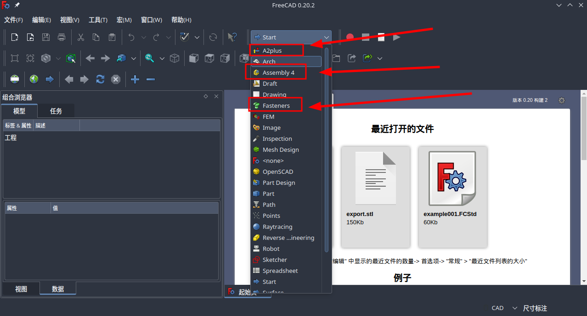This screenshot has height=316, width=587.
Task: Open recent file export.stl thumbnail
Action: 376,197
